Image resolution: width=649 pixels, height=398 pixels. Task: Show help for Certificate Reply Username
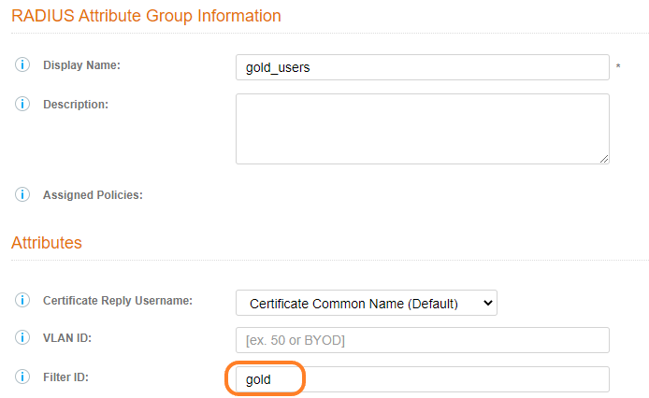22,302
